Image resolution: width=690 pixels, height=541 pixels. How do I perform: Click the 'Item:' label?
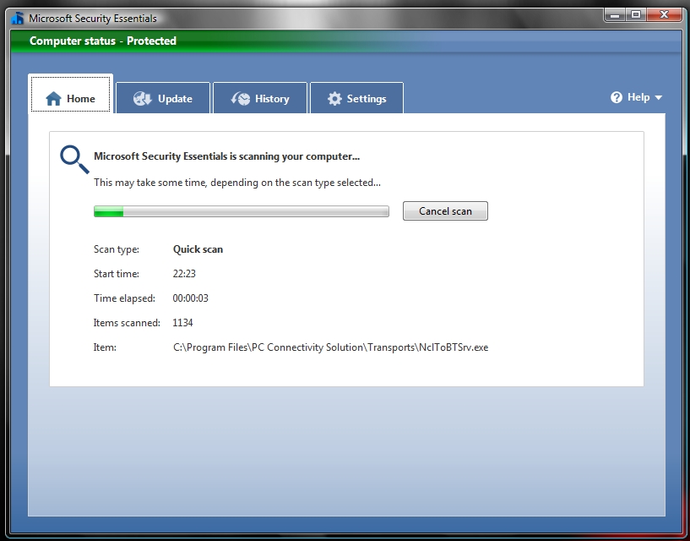click(x=105, y=347)
